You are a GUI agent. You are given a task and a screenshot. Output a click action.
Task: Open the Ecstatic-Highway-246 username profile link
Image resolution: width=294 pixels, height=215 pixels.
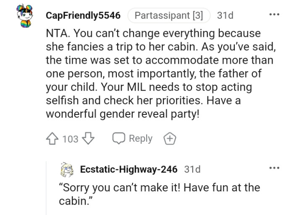click(x=129, y=169)
